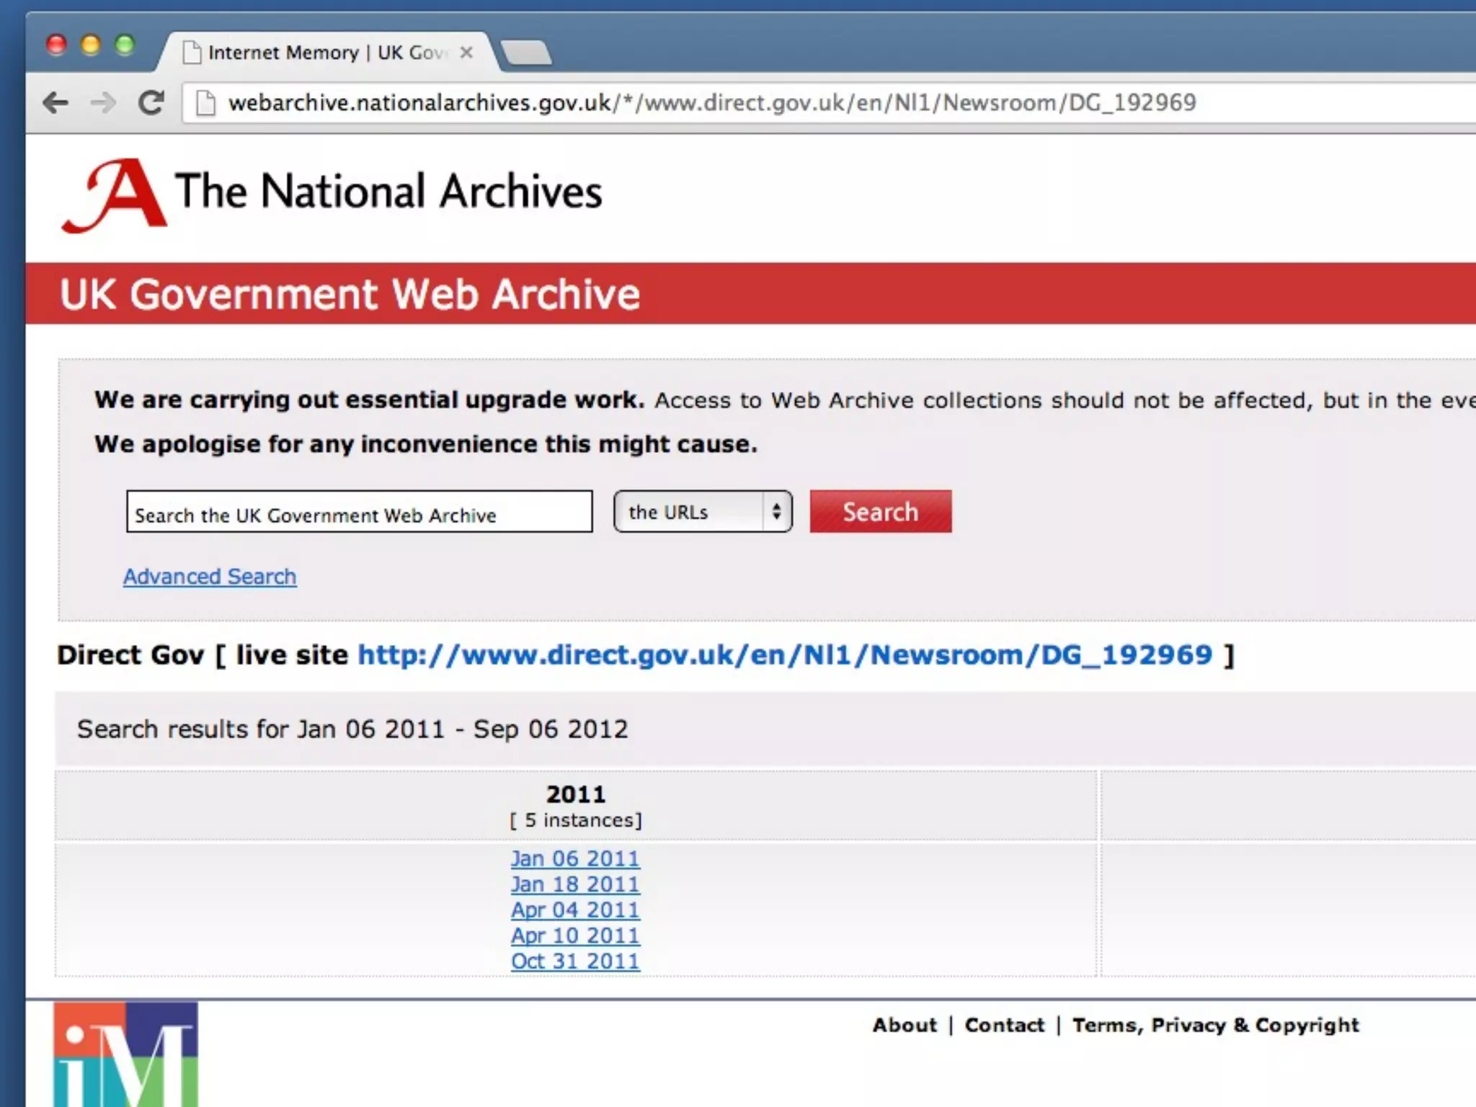
Task: Click the Internet Memory iM logo
Action: 125,1054
